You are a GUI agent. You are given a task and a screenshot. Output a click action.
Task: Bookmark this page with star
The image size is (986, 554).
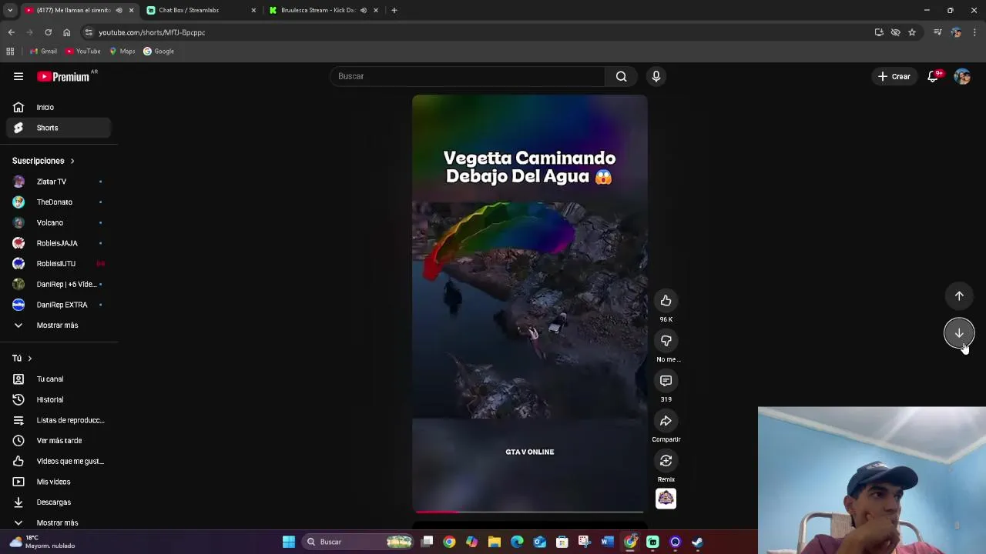point(912,32)
